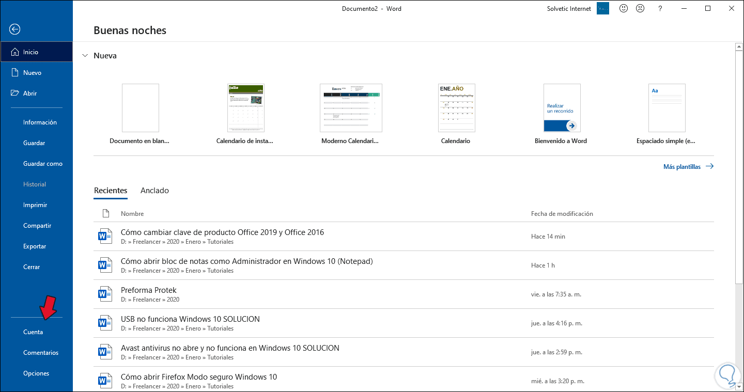Click the smiley face feedback icon
Image resolution: width=744 pixels, height=392 pixels.
click(x=624, y=8)
